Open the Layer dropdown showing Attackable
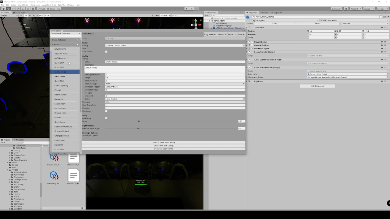The width and height of the screenshot is (390, 219). pos(358,20)
